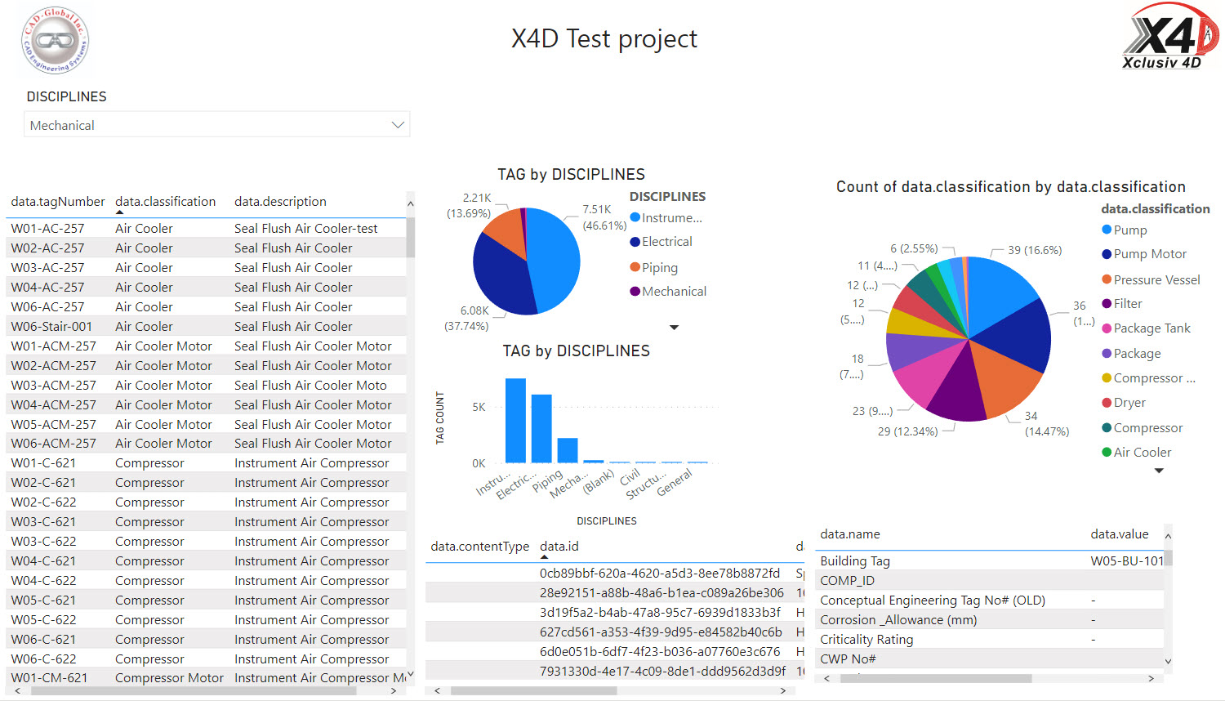Click the Criticality Rating row

(x=989, y=640)
